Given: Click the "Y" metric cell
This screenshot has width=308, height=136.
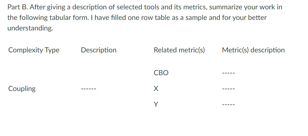Looking at the screenshot, I should click(155, 104).
